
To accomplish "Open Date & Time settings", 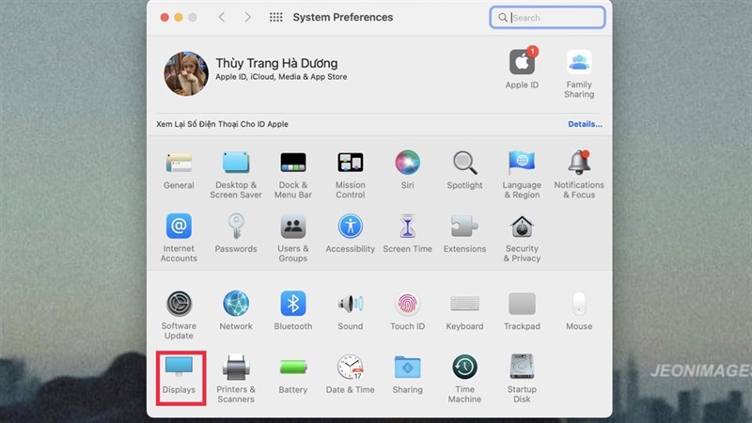I will click(350, 375).
